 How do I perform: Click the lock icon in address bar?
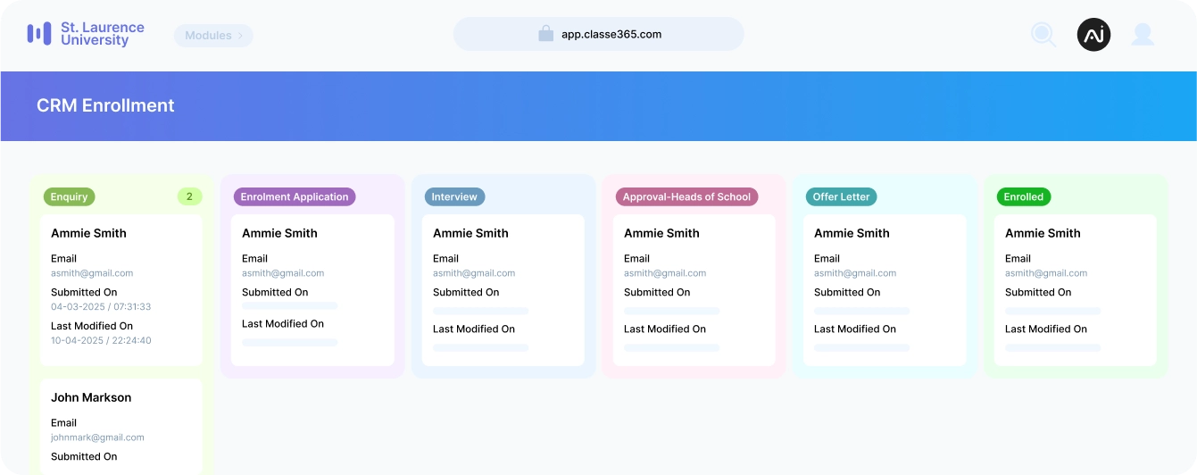(x=545, y=34)
